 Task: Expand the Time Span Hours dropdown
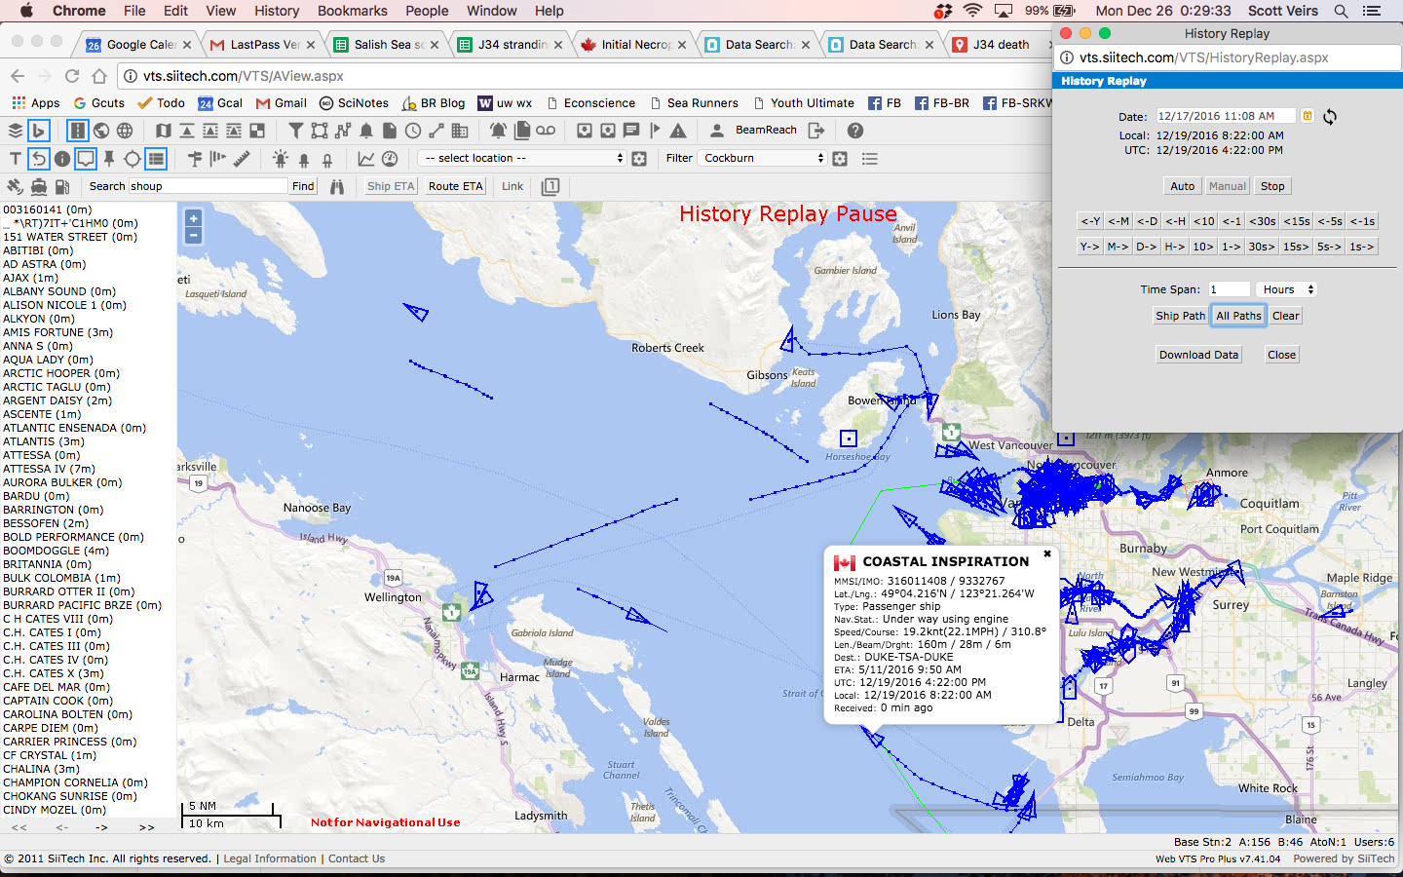[1287, 289]
